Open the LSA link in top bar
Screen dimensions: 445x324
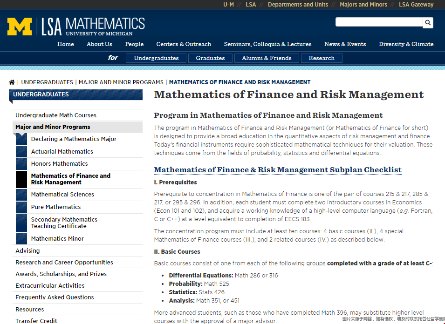tap(251, 5)
